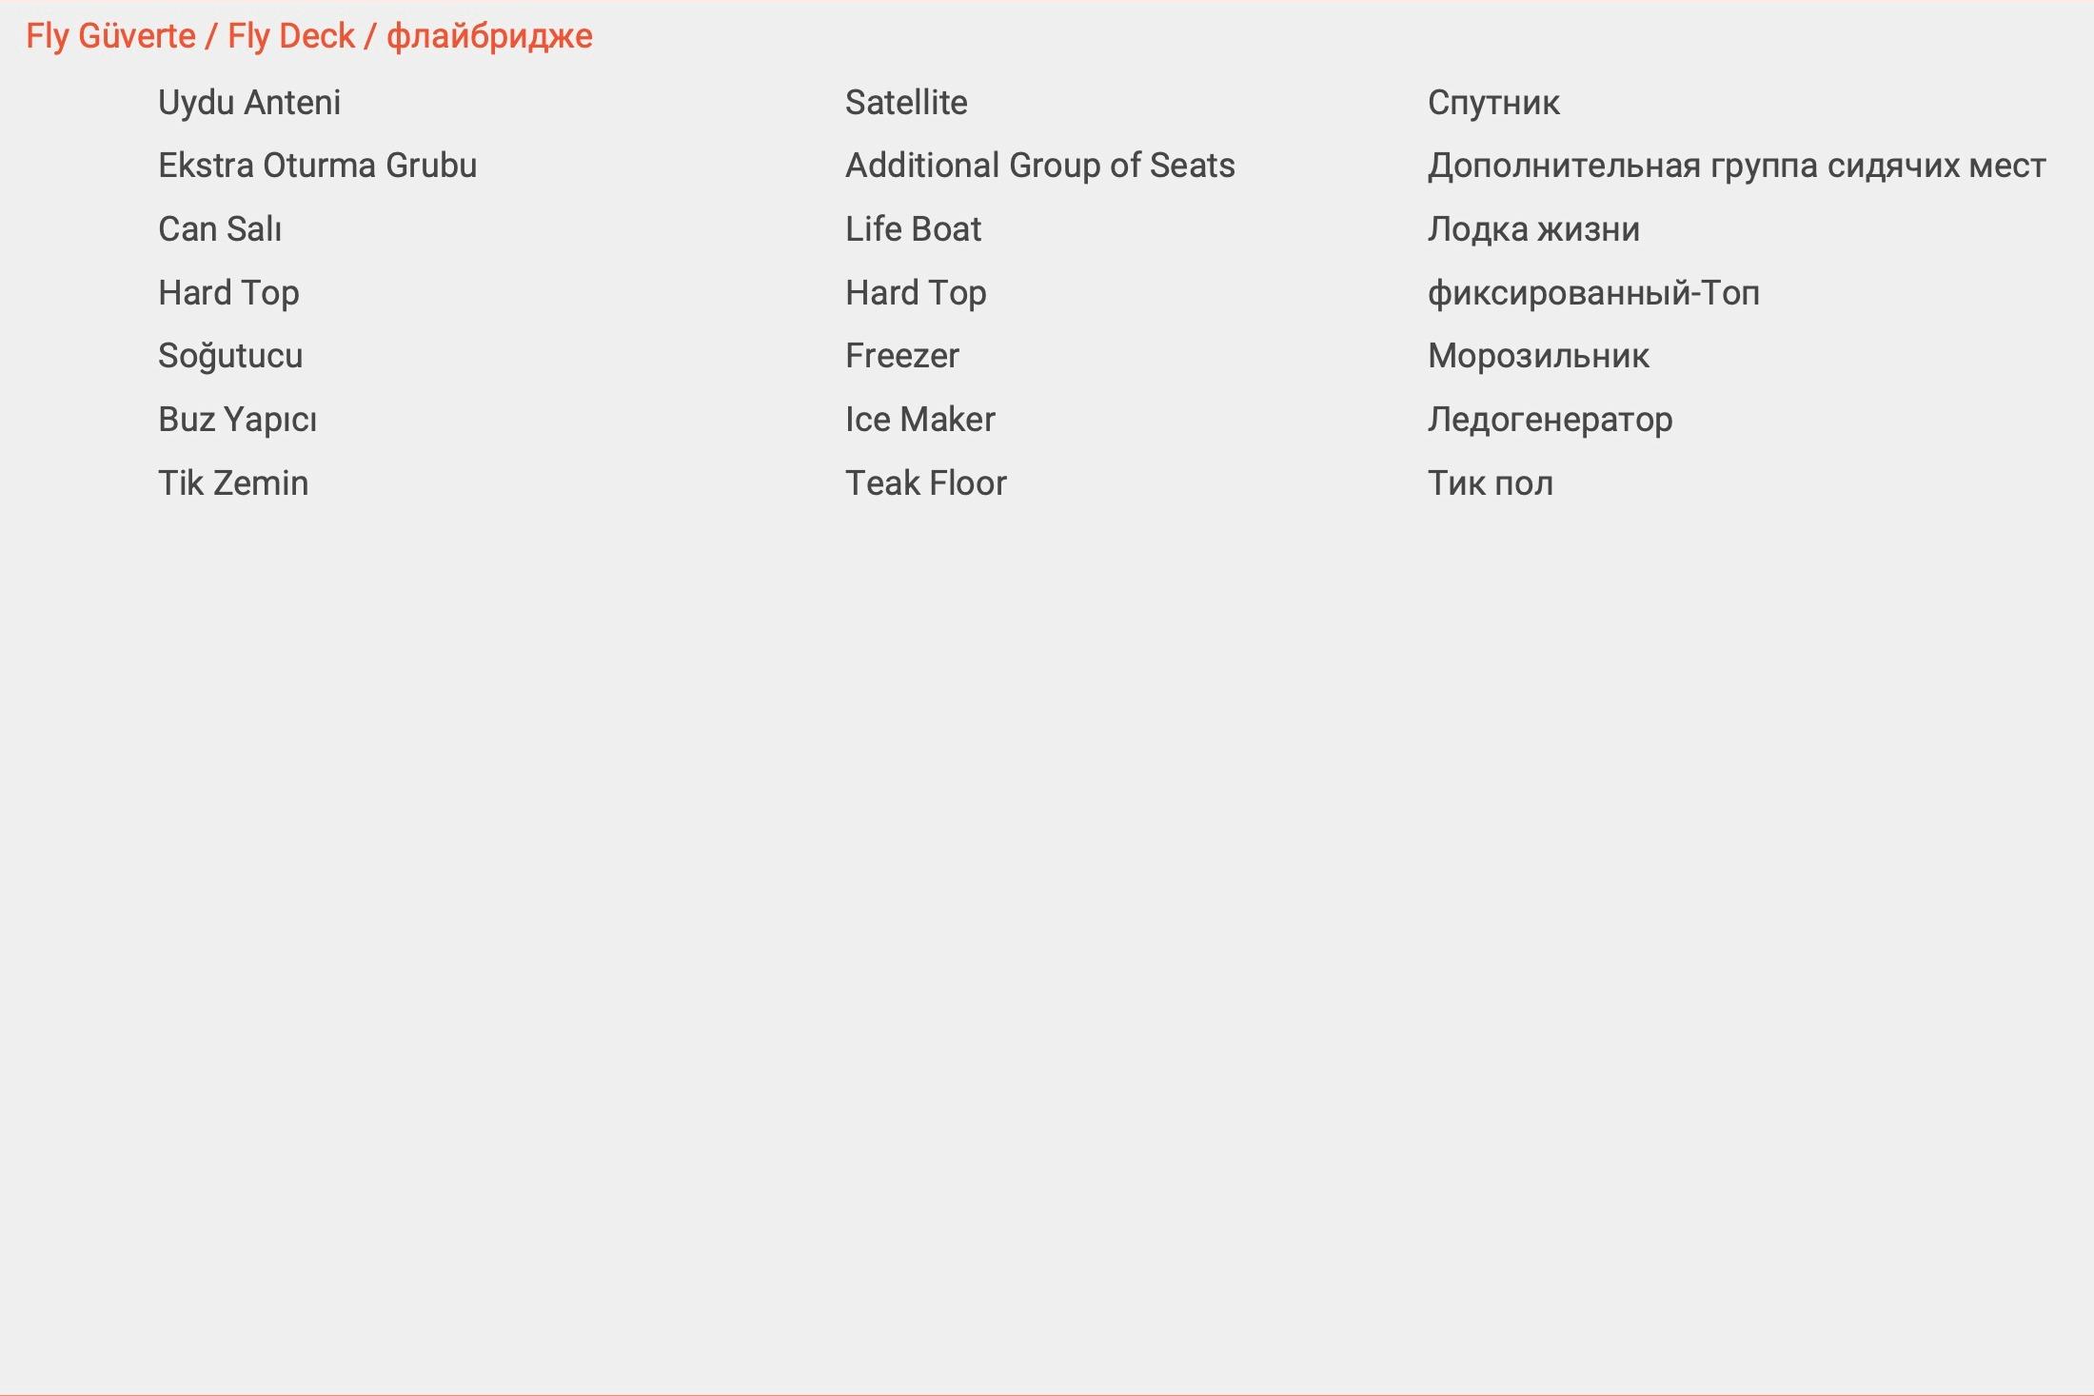Click the Ice Maker label

(x=919, y=420)
